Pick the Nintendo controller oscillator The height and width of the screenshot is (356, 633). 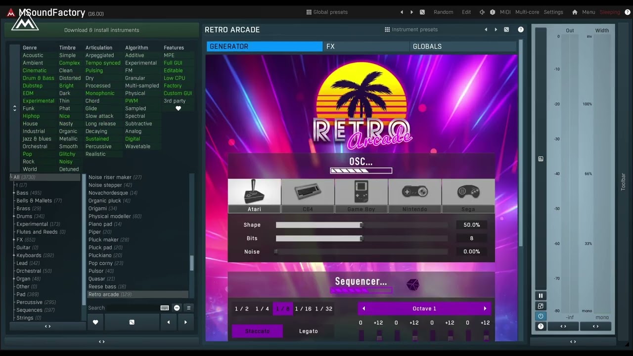pyautogui.click(x=414, y=196)
